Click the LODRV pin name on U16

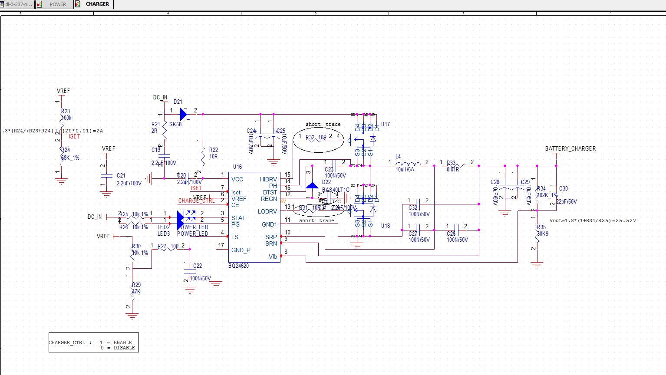267,211
